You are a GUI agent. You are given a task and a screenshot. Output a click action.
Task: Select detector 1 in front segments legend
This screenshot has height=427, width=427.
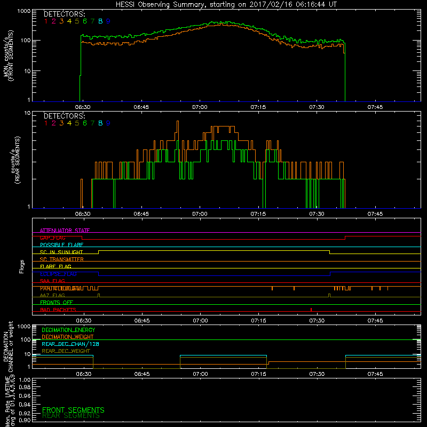click(x=46, y=21)
